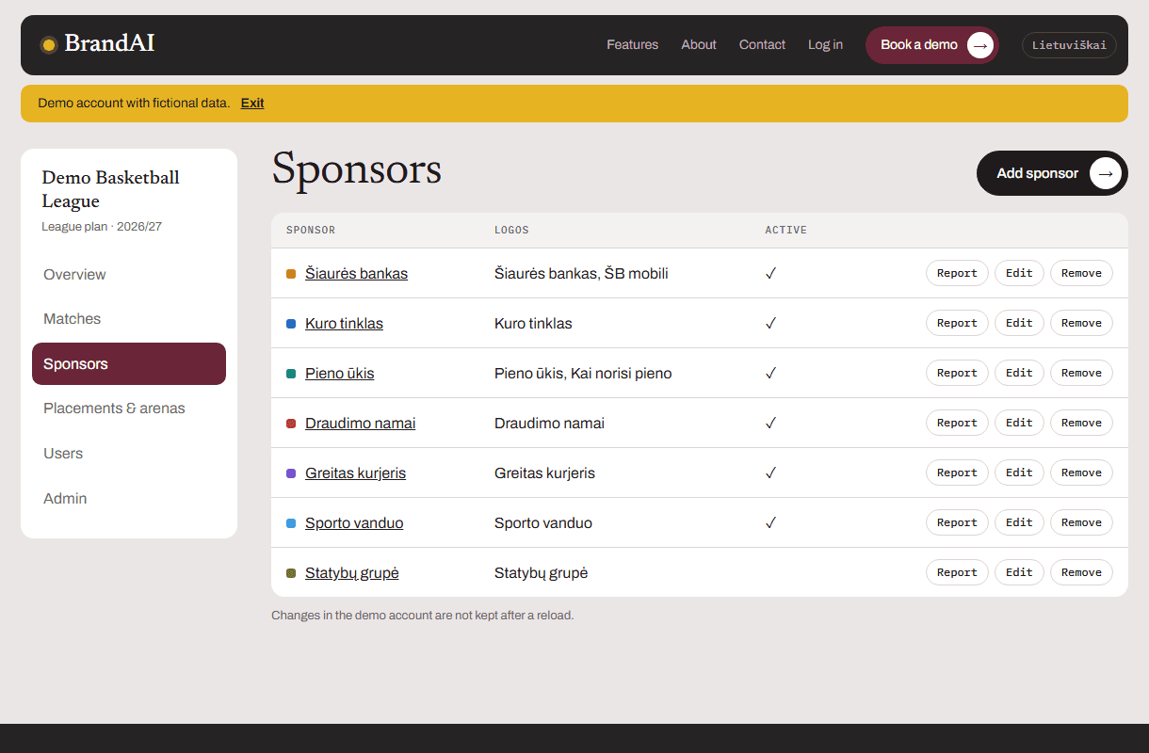This screenshot has height=753, width=1149.
Task: Remove the Šiaurės bankas sponsor
Action: click(1081, 273)
